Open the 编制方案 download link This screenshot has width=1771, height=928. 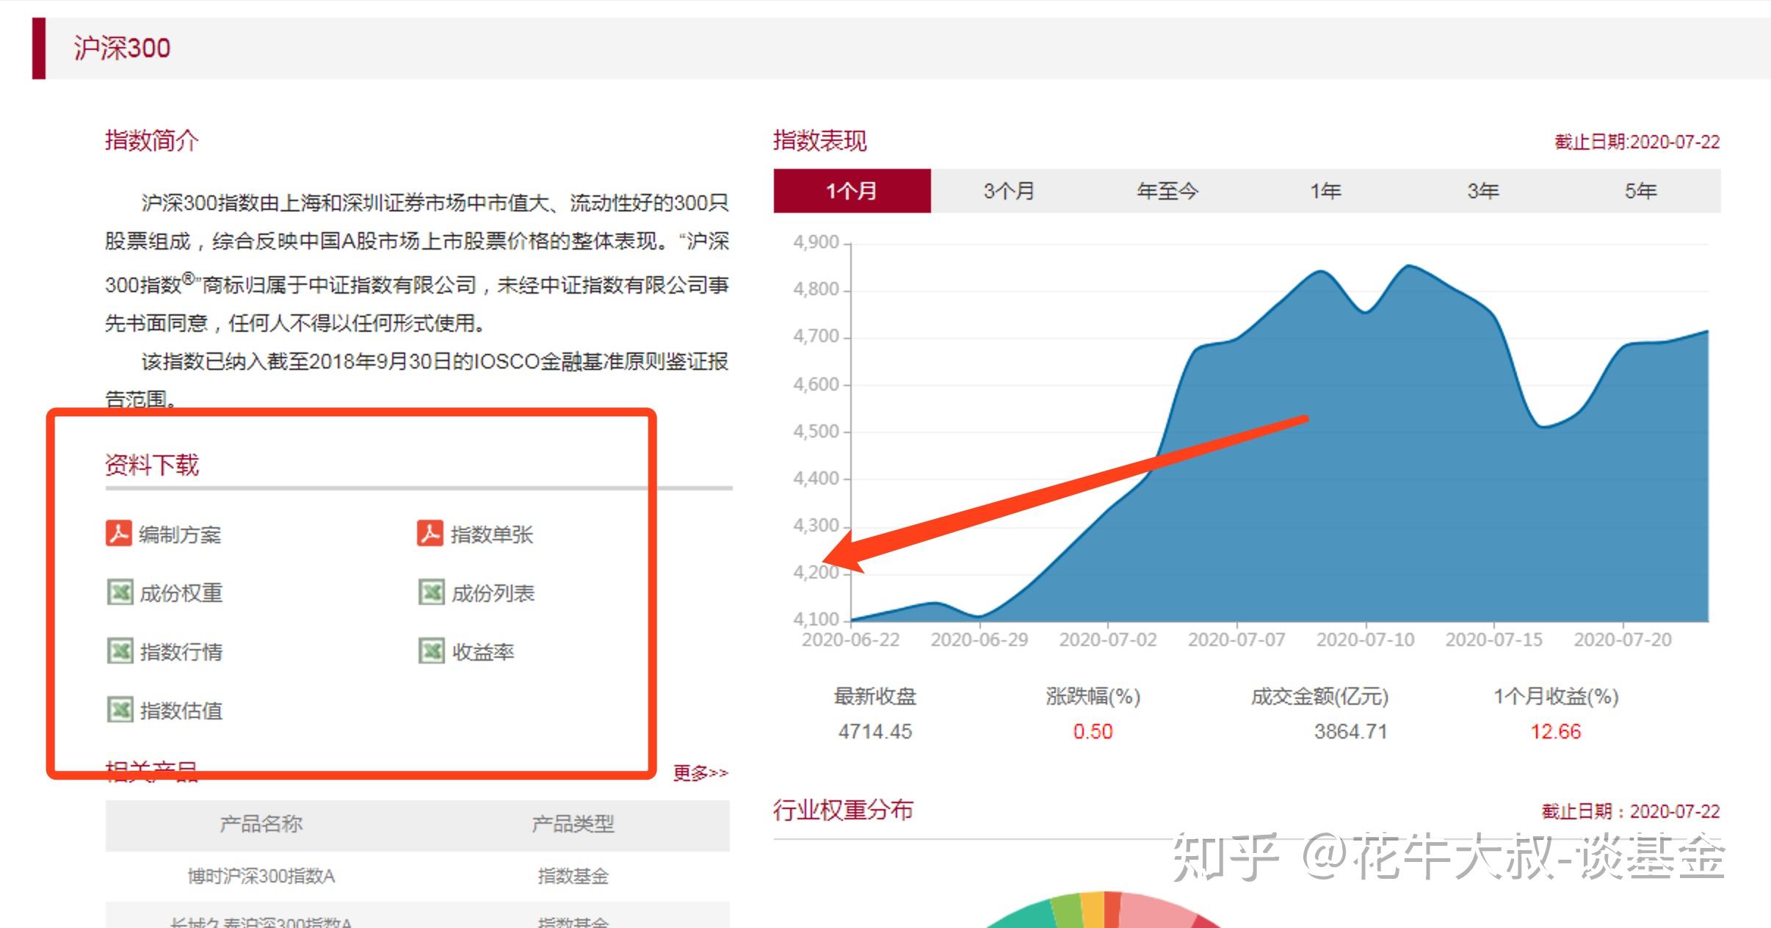(180, 534)
